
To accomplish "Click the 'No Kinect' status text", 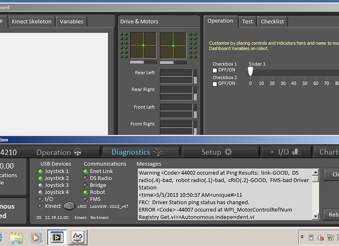I will (x=99, y=217).
